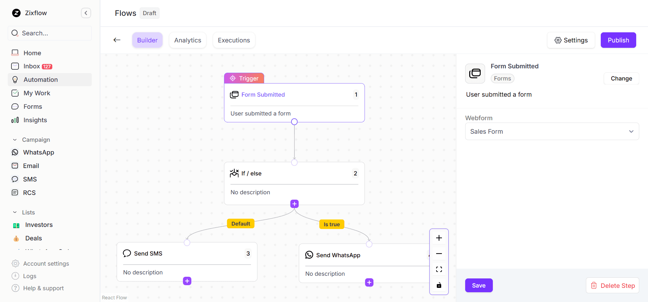Image resolution: width=648 pixels, height=302 pixels.
Task: Add step below If / else node
Action: tap(294, 204)
